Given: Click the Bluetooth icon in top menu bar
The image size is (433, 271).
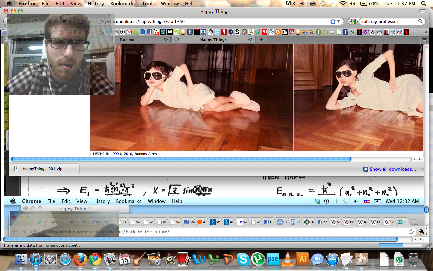Looking at the screenshot, I should [x=333, y=4].
